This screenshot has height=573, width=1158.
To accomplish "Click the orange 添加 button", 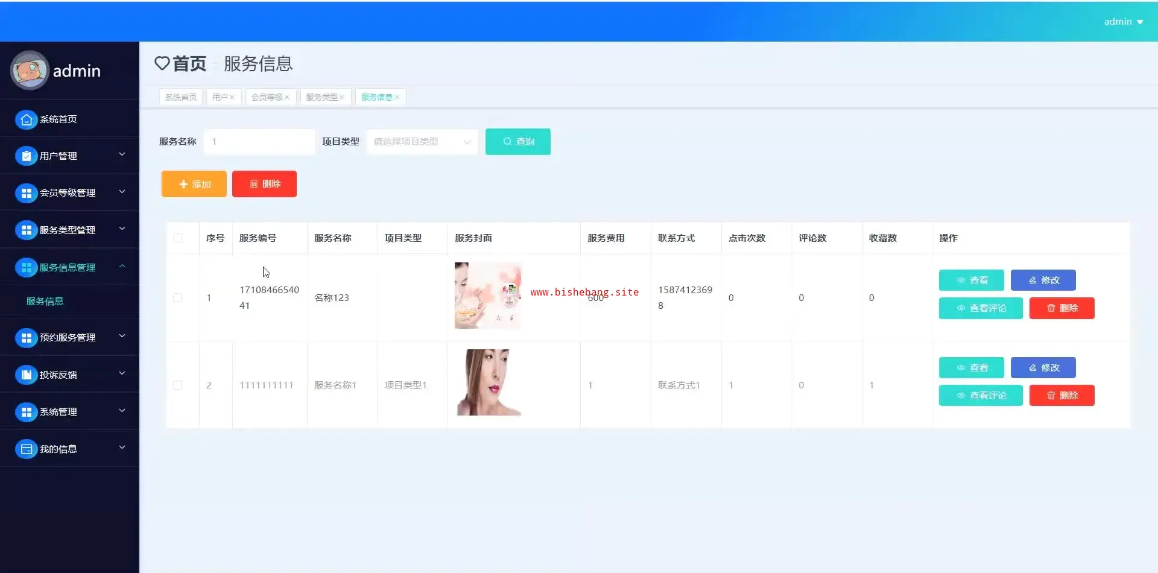I will [194, 184].
